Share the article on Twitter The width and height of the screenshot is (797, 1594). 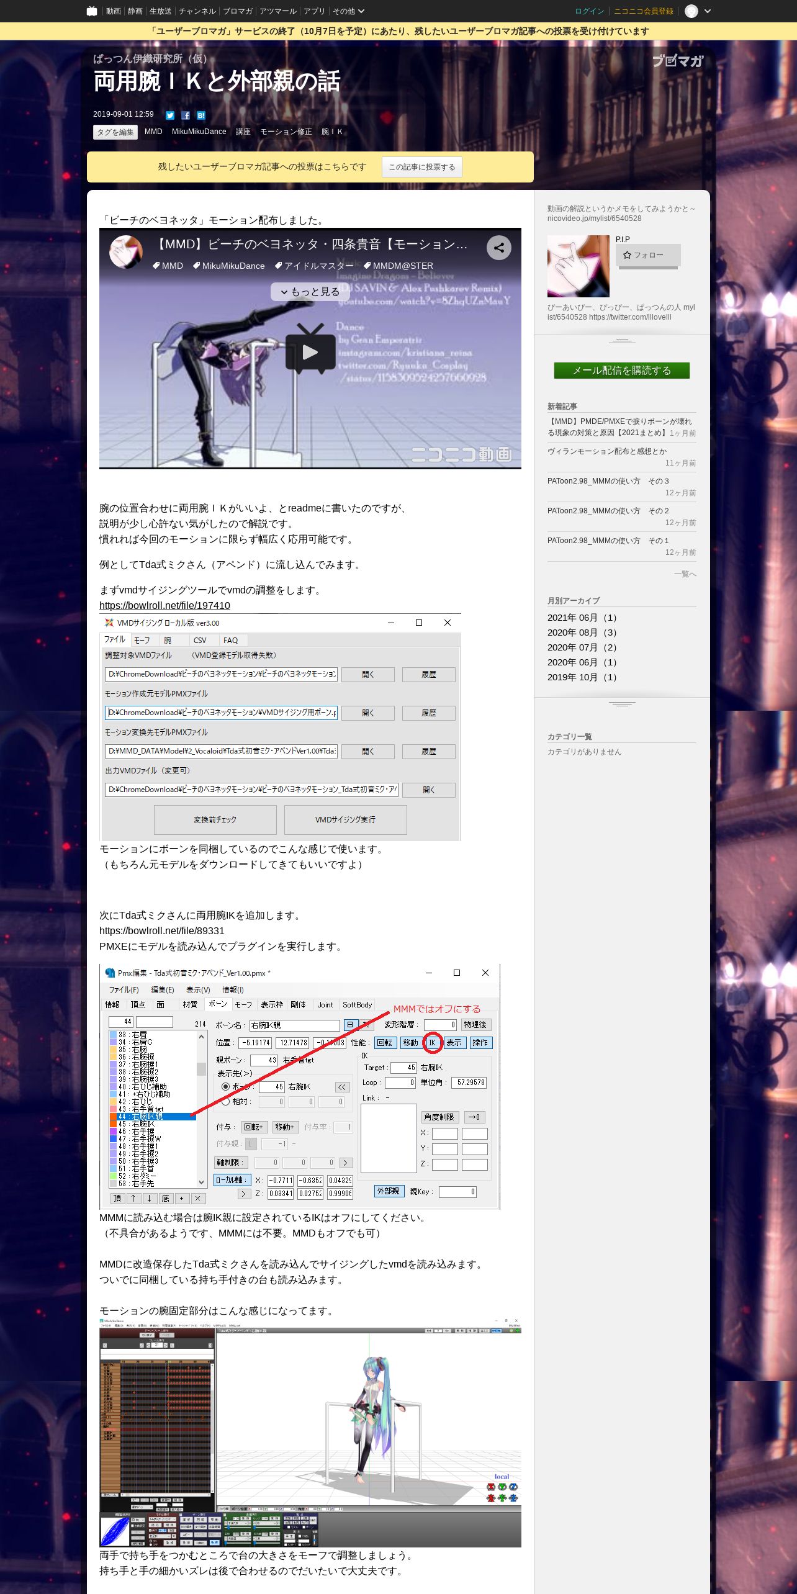[170, 115]
